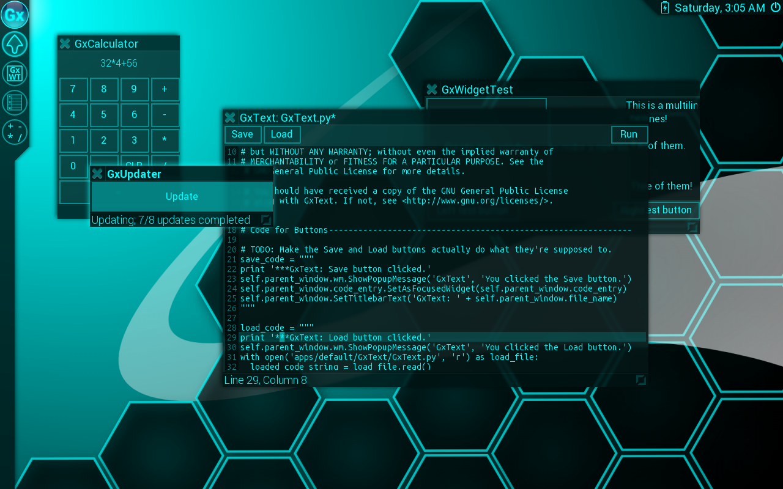Screen dimensions: 783x489
Task: Click the 9 key in GxCalculator
Action: [x=134, y=89]
